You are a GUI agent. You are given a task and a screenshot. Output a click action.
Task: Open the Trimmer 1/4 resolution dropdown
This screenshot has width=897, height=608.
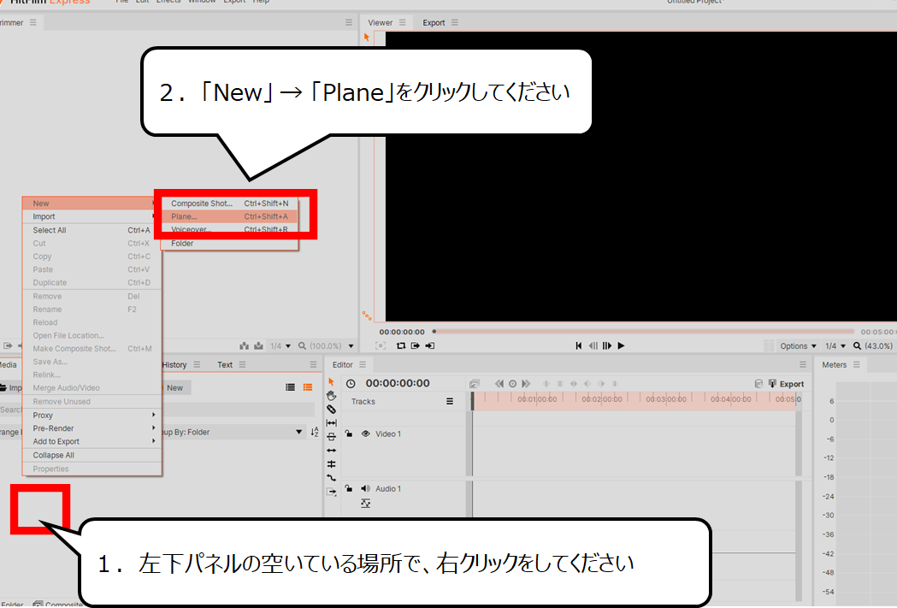(x=280, y=346)
